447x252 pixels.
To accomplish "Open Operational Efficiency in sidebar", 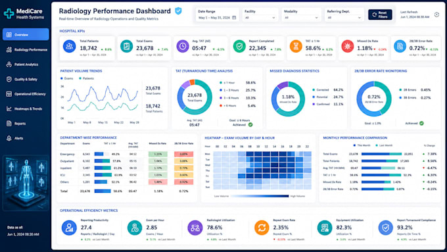I will tap(26, 94).
